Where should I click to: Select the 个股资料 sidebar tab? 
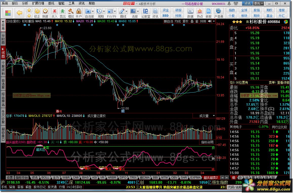[x=3, y=68]
